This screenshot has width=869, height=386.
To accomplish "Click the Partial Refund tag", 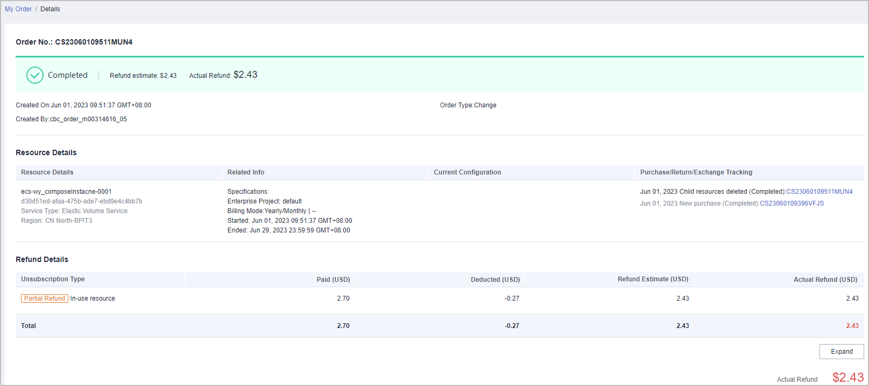I will tap(45, 298).
